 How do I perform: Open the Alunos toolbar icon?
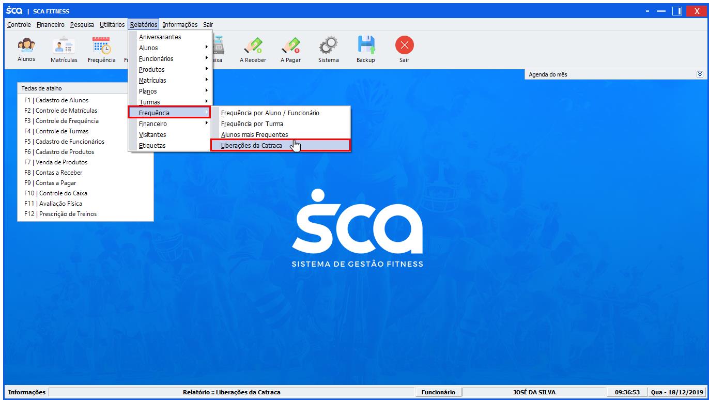coord(26,50)
